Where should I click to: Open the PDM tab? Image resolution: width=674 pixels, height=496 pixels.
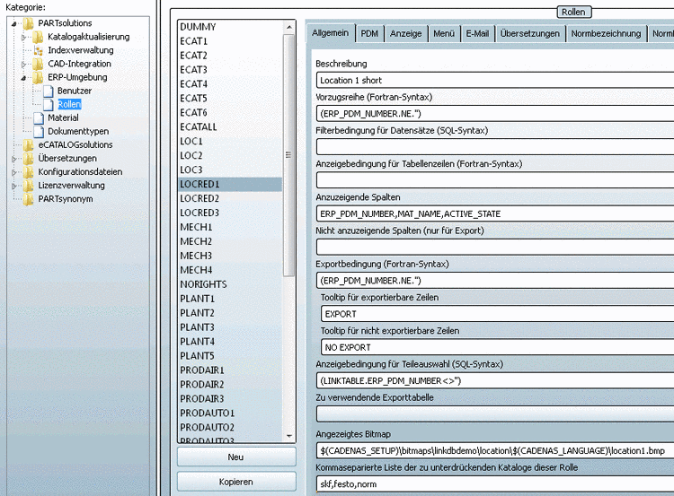369,33
